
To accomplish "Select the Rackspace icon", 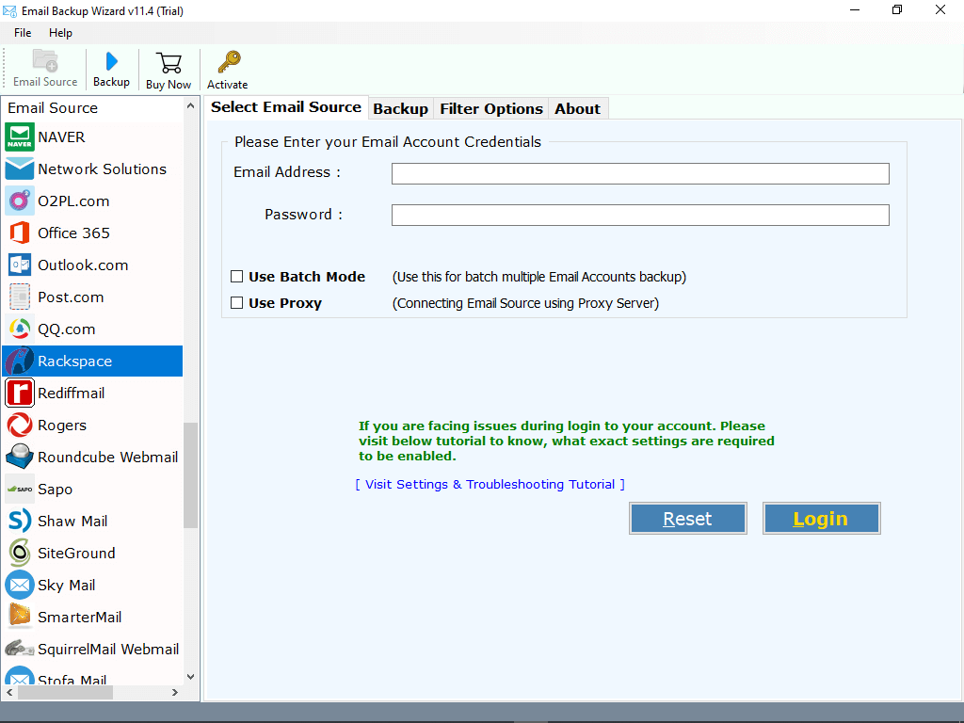I will click(20, 361).
